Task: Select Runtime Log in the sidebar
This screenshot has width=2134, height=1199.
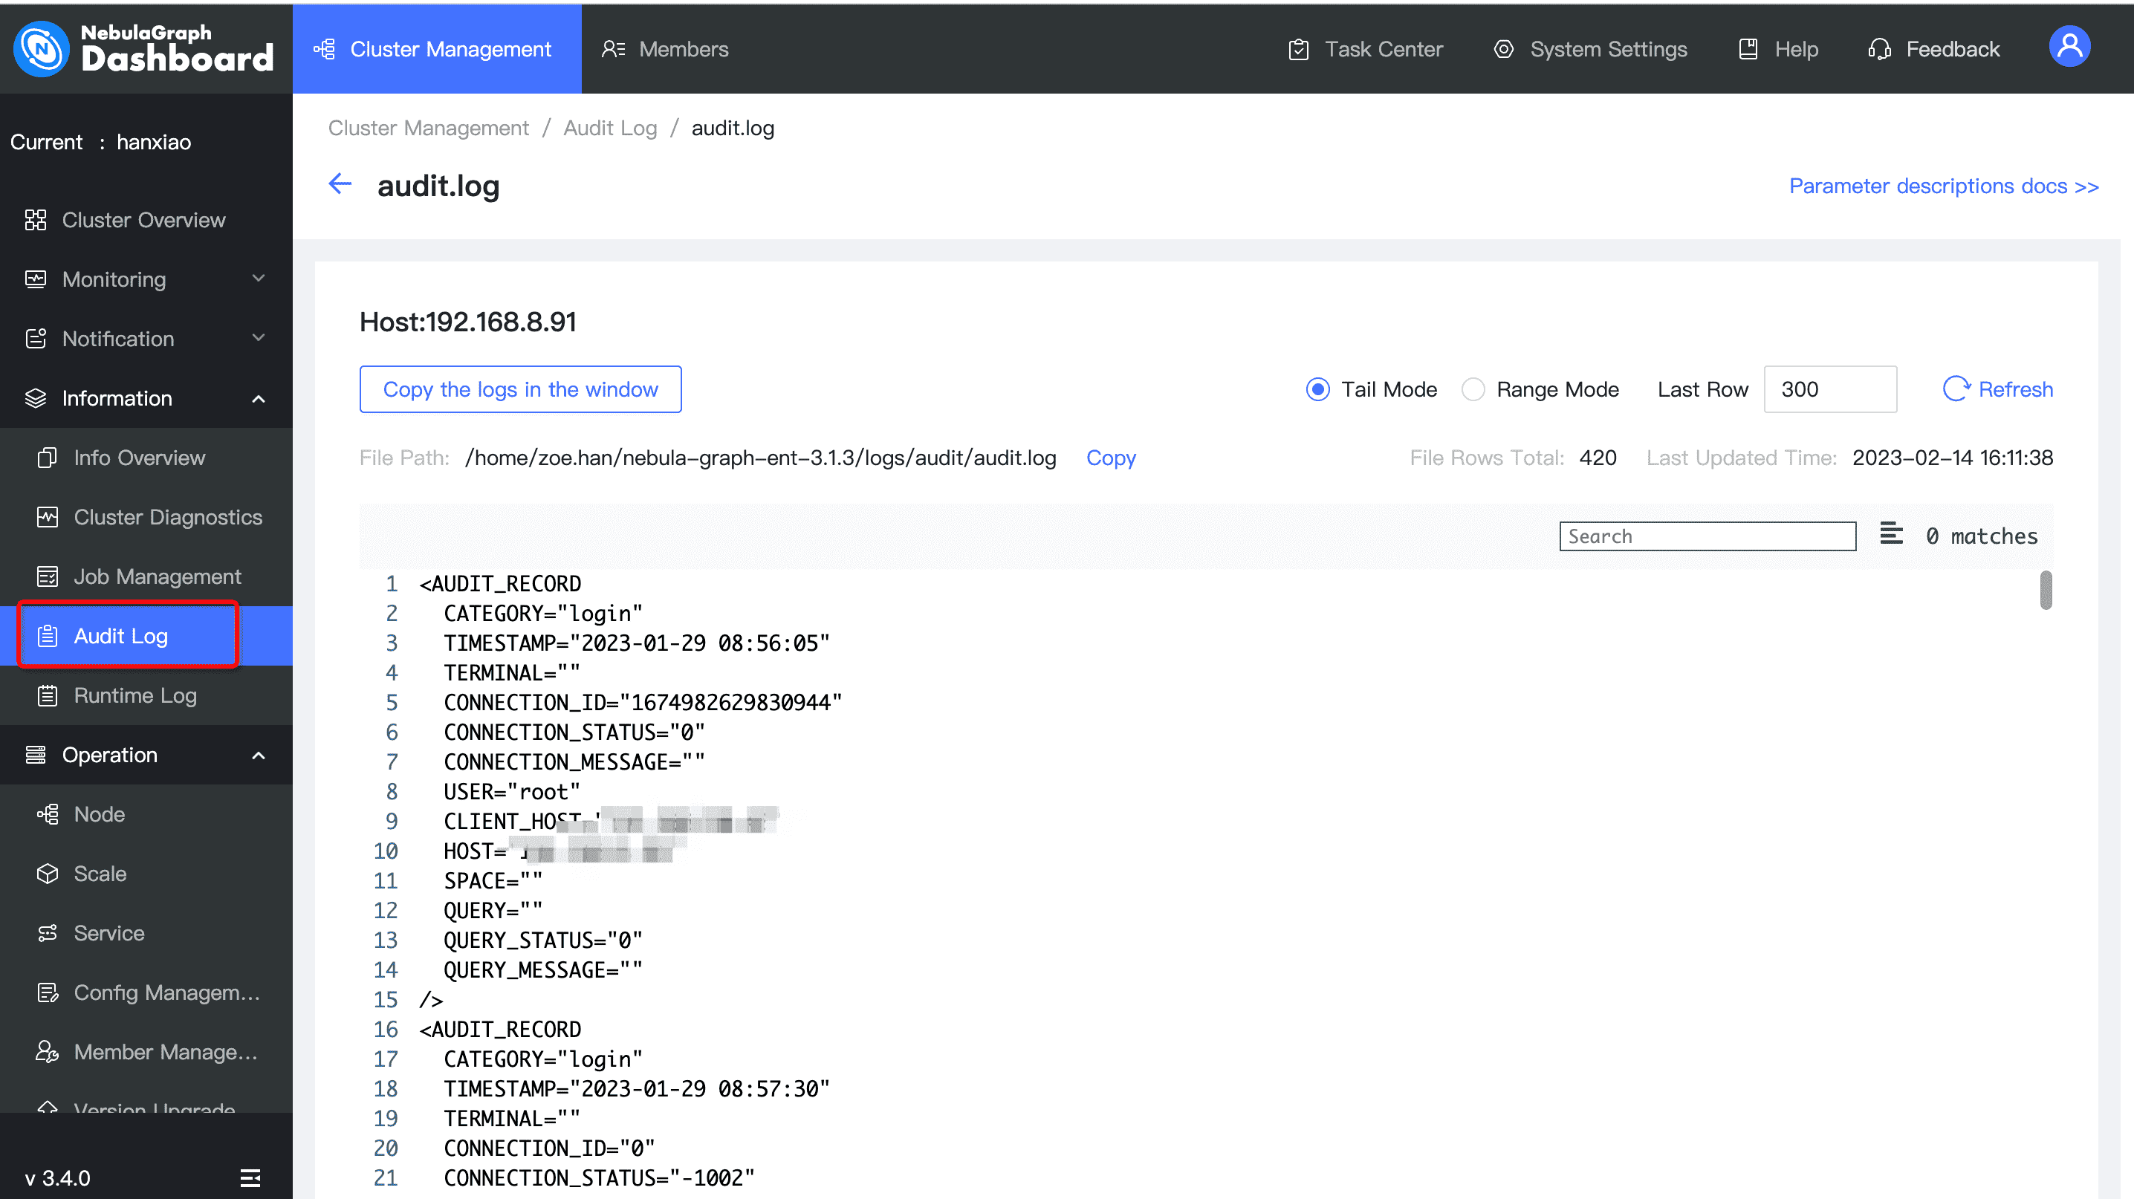Action: click(135, 695)
